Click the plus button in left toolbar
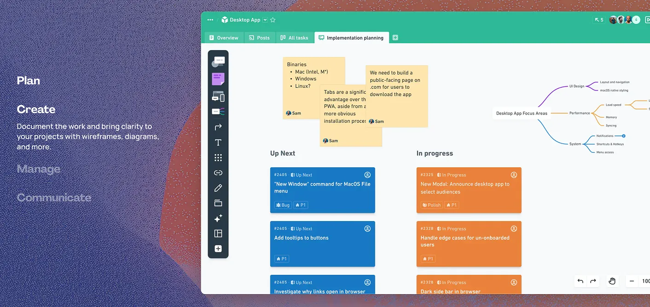The height and width of the screenshot is (307, 650). (x=218, y=249)
